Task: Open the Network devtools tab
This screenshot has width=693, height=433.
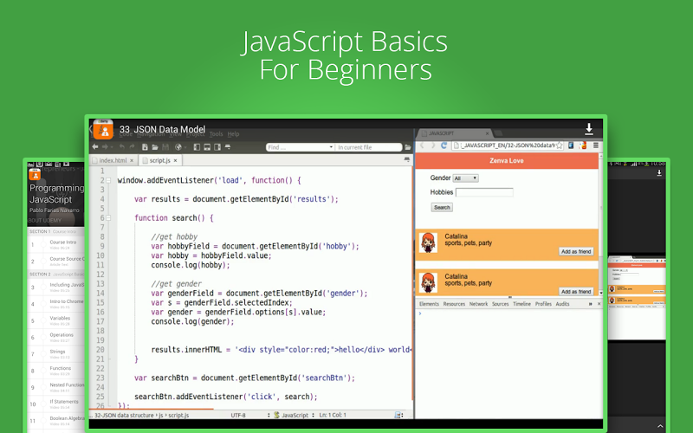Action: click(x=478, y=304)
